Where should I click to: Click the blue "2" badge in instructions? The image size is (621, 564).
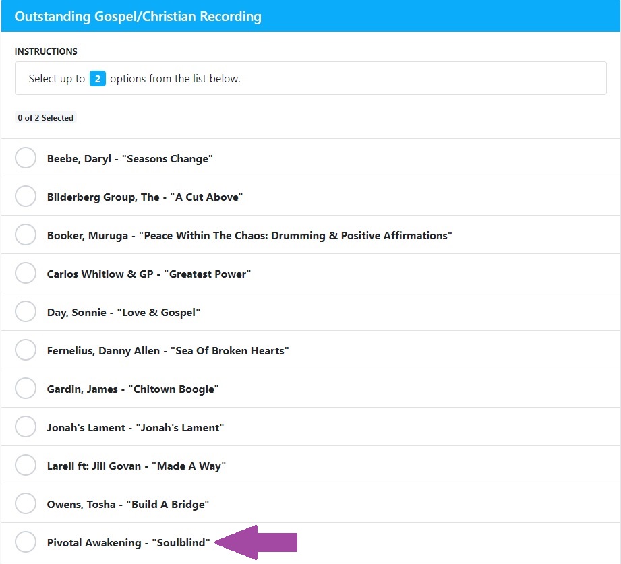[x=97, y=78]
